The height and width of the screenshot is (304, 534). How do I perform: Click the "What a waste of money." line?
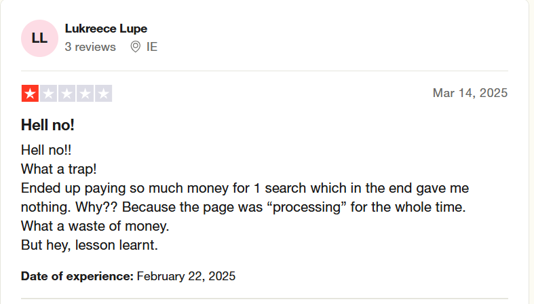[x=95, y=226]
